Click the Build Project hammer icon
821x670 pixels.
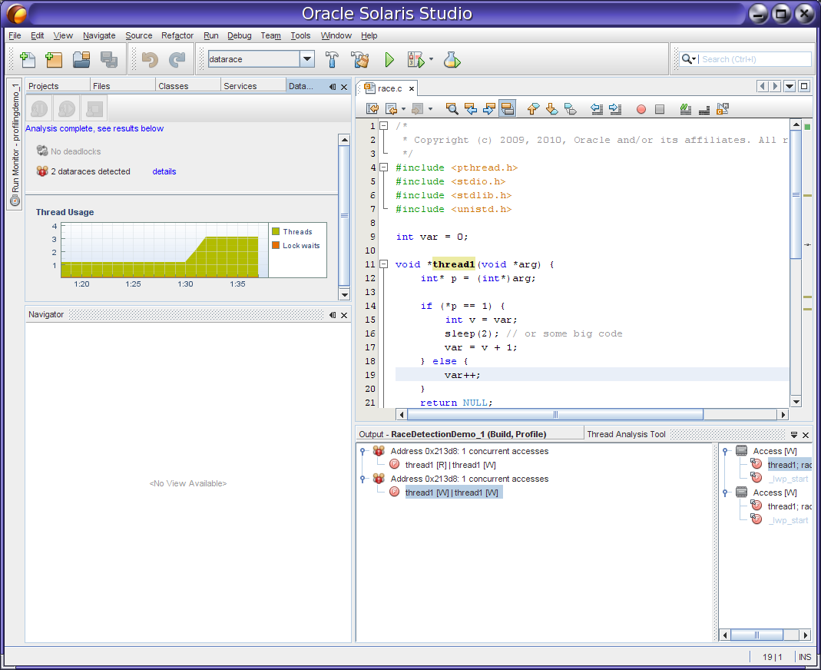332,60
